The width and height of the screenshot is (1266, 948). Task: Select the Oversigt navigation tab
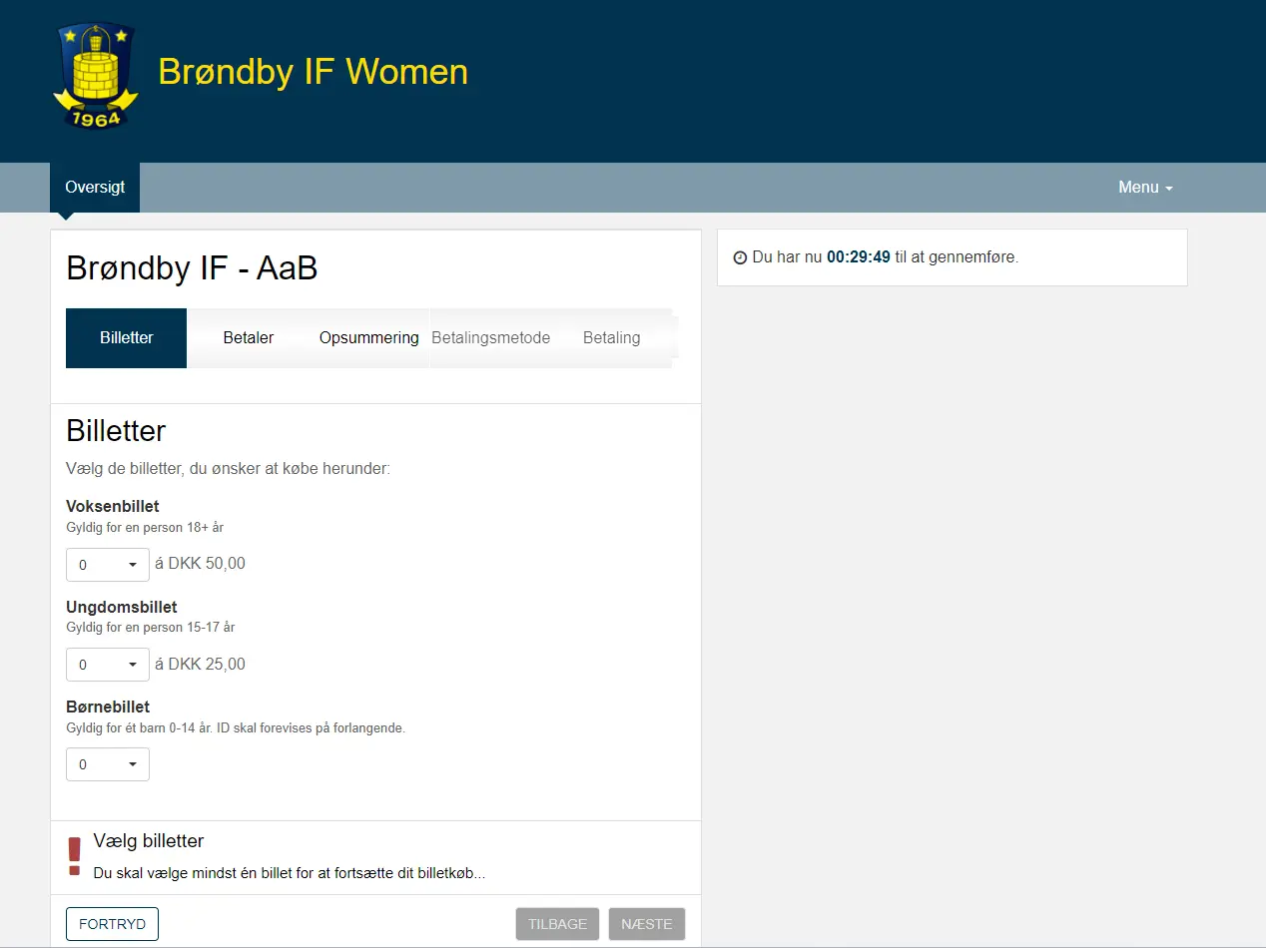95,188
